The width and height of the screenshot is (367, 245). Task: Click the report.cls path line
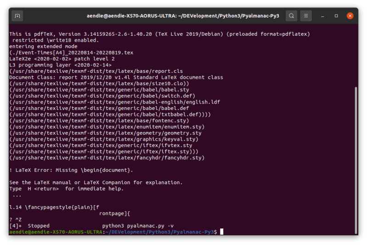tap(96, 71)
